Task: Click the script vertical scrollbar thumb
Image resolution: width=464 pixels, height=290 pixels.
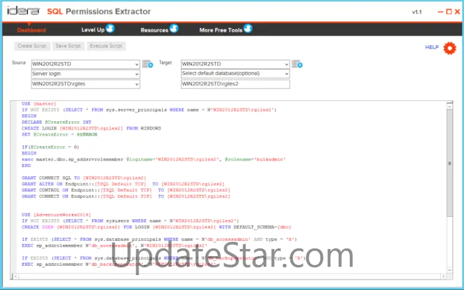Action: pyautogui.click(x=450, y=163)
